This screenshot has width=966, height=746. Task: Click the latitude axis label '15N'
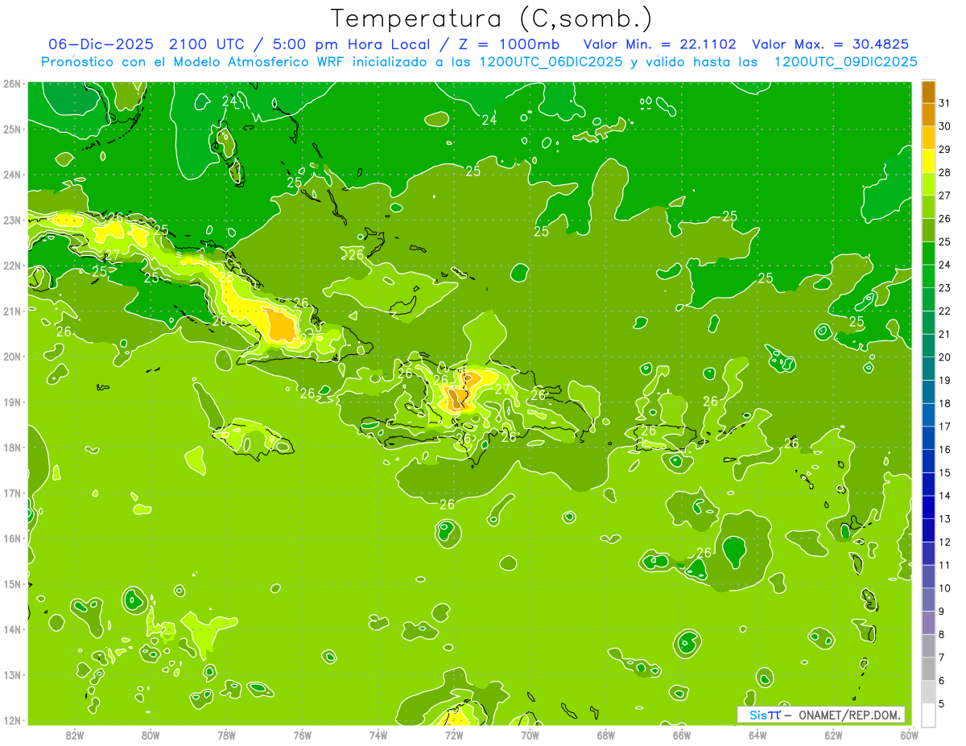[x=12, y=583]
